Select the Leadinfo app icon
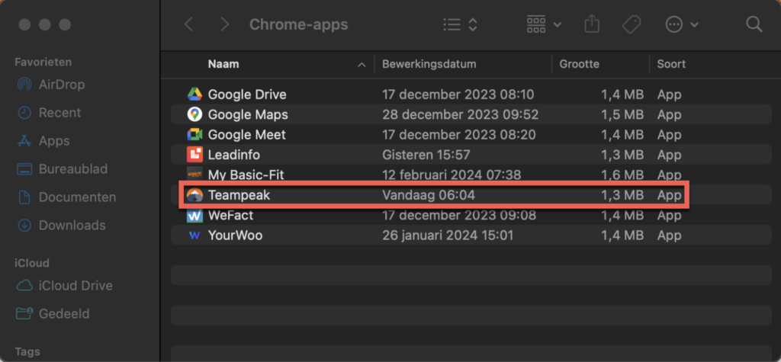The width and height of the screenshot is (781, 362). click(194, 155)
